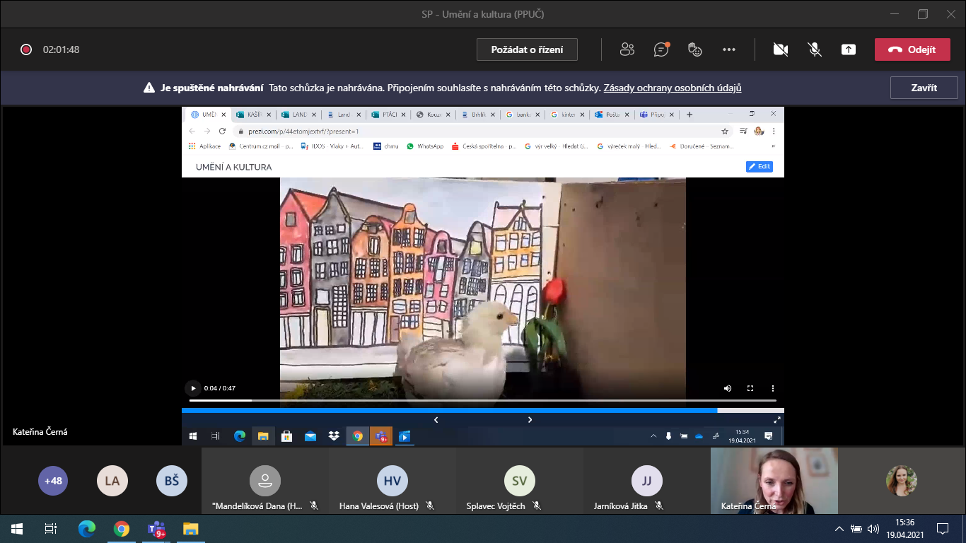966x543 pixels.
Task: Open the Zásady ochrany osobních údajů link
Action: click(672, 88)
